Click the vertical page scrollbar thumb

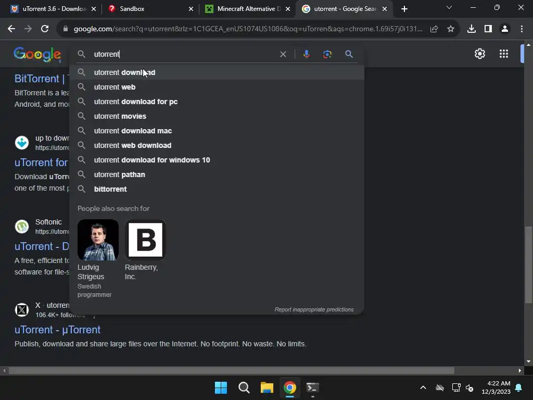528,265
